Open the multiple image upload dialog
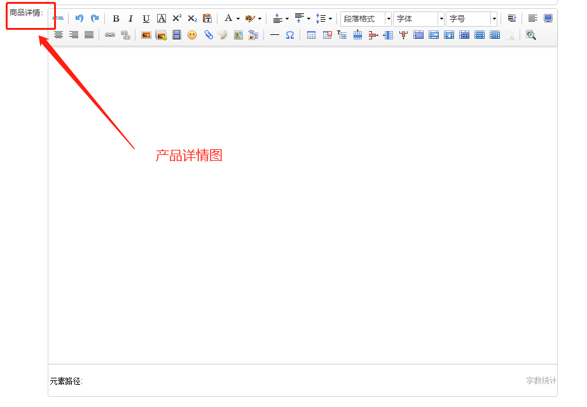Screen dimensions: 587x407 click(x=162, y=35)
